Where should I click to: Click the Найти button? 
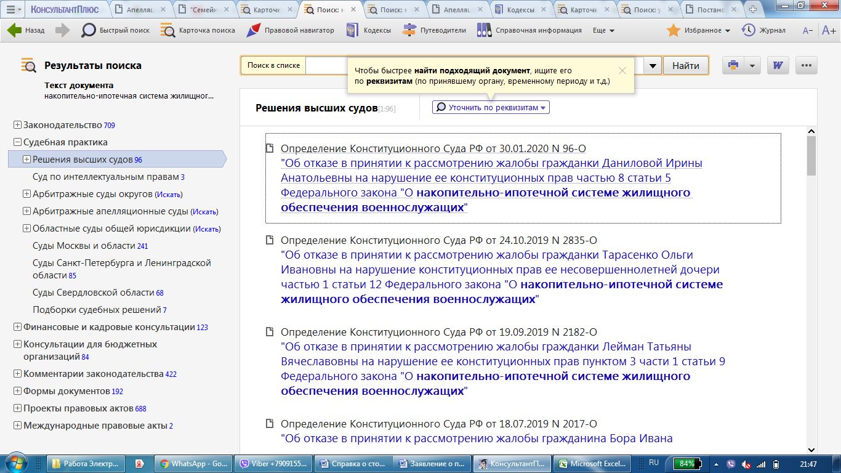(x=685, y=65)
